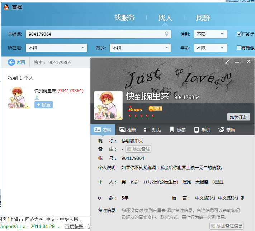Screen dimensions: 255x231
Task: Click the small user icon under search result name
Action: [37, 98]
